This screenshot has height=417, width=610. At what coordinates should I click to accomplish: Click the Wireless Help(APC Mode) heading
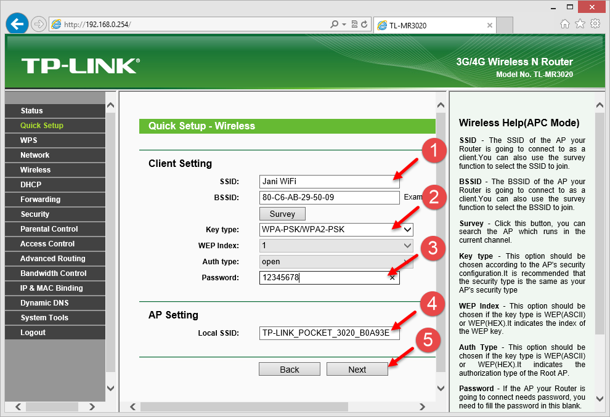519,123
